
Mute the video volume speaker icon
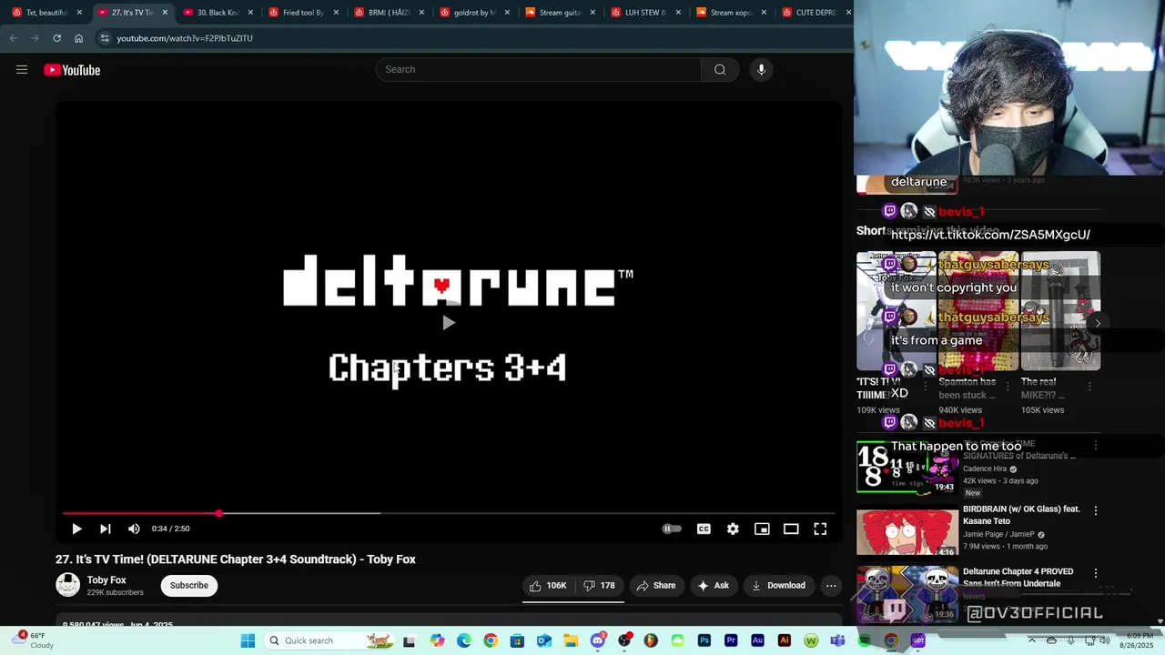[134, 529]
